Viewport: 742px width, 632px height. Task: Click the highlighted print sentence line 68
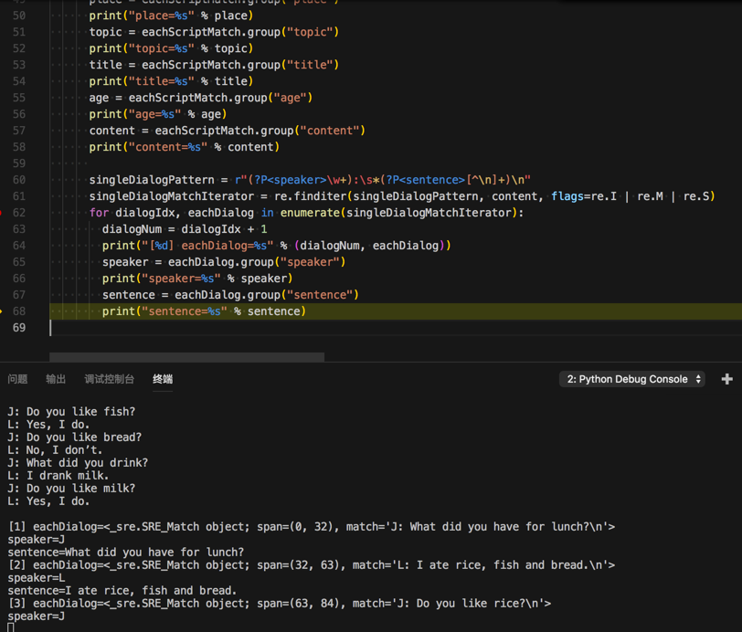[x=204, y=311]
